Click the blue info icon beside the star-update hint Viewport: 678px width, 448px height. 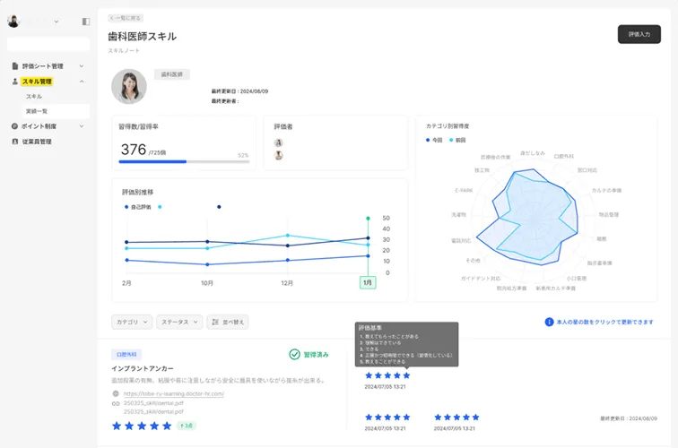coord(549,322)
